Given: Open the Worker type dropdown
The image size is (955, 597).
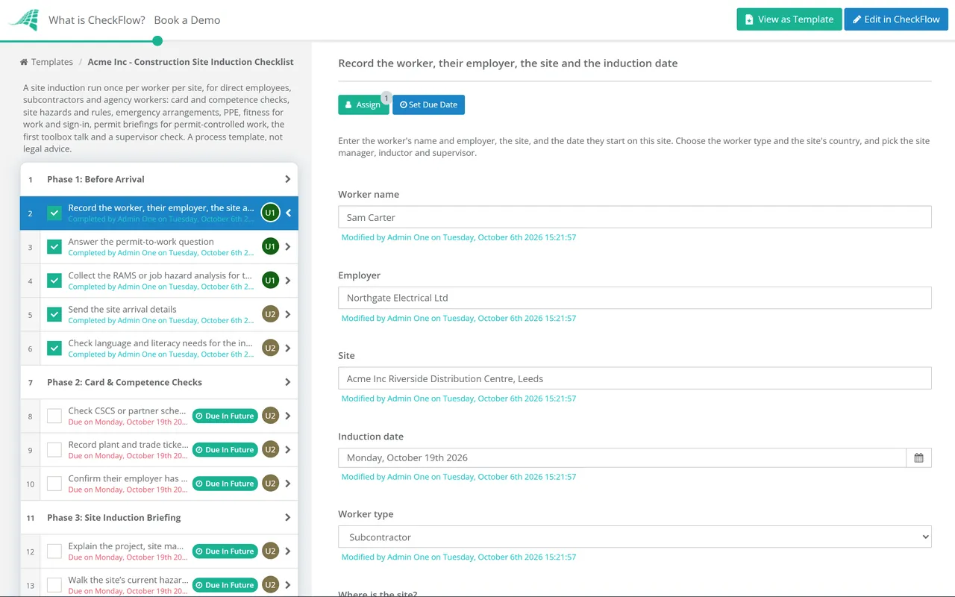Looking at the screenshot, I should [x=635, y=537].
